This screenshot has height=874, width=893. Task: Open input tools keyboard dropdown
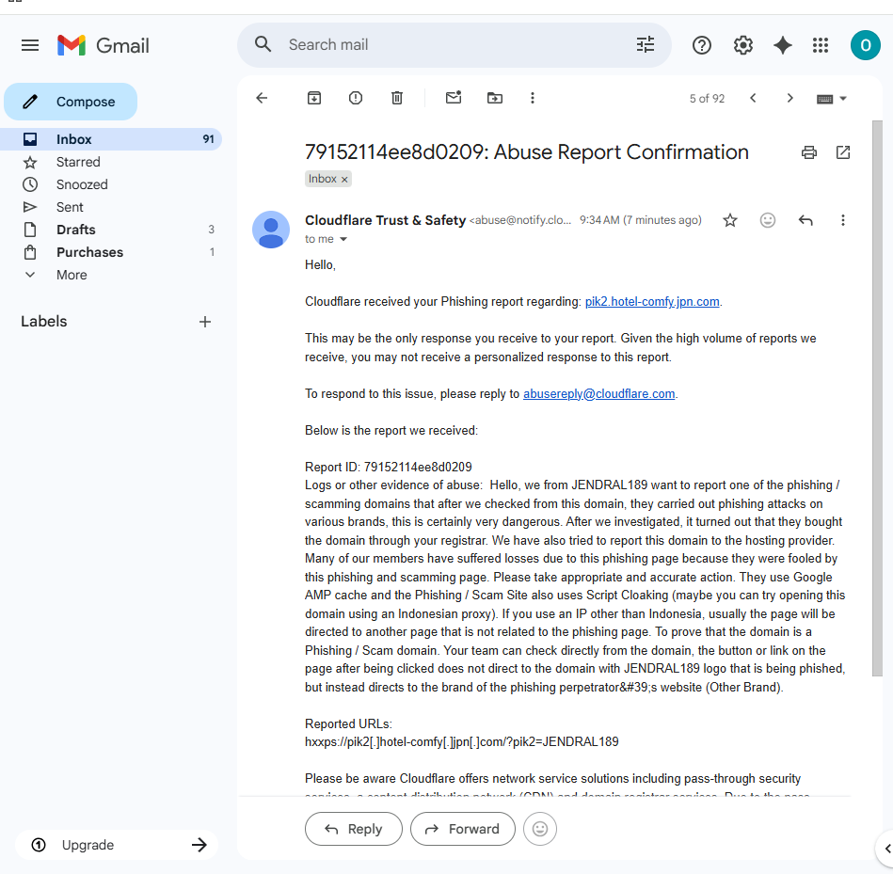coord(832,99)
